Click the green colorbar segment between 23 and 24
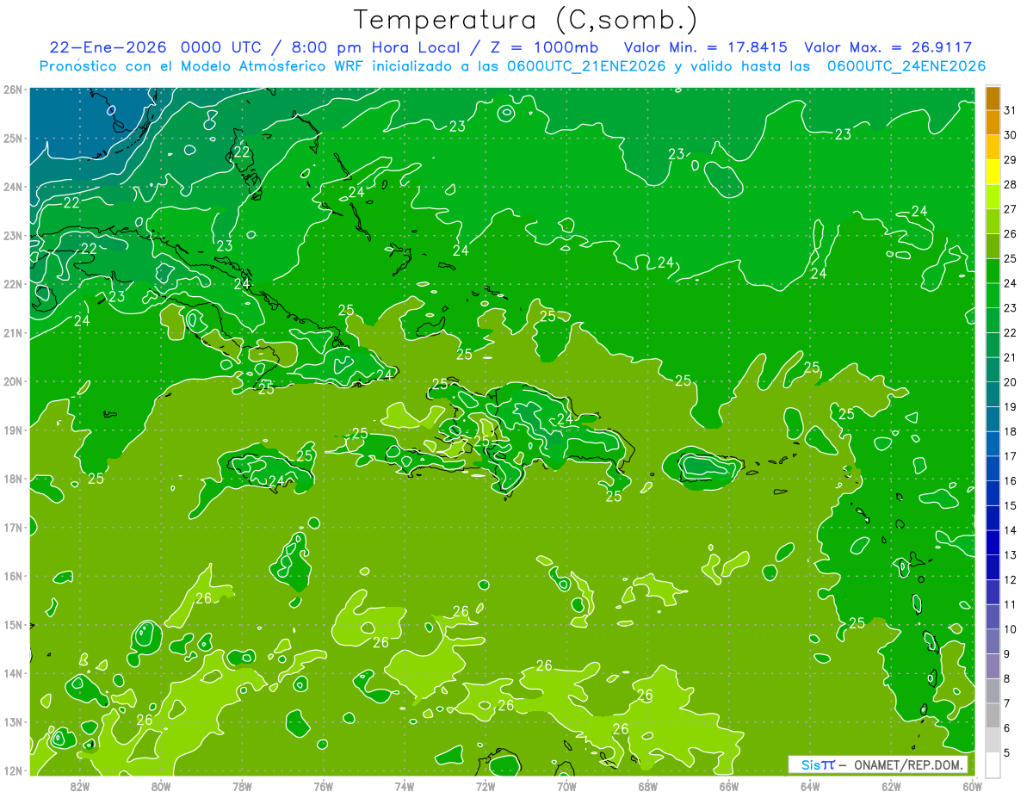This screenshot has width=1033, height=798. [x=993, y=296]
